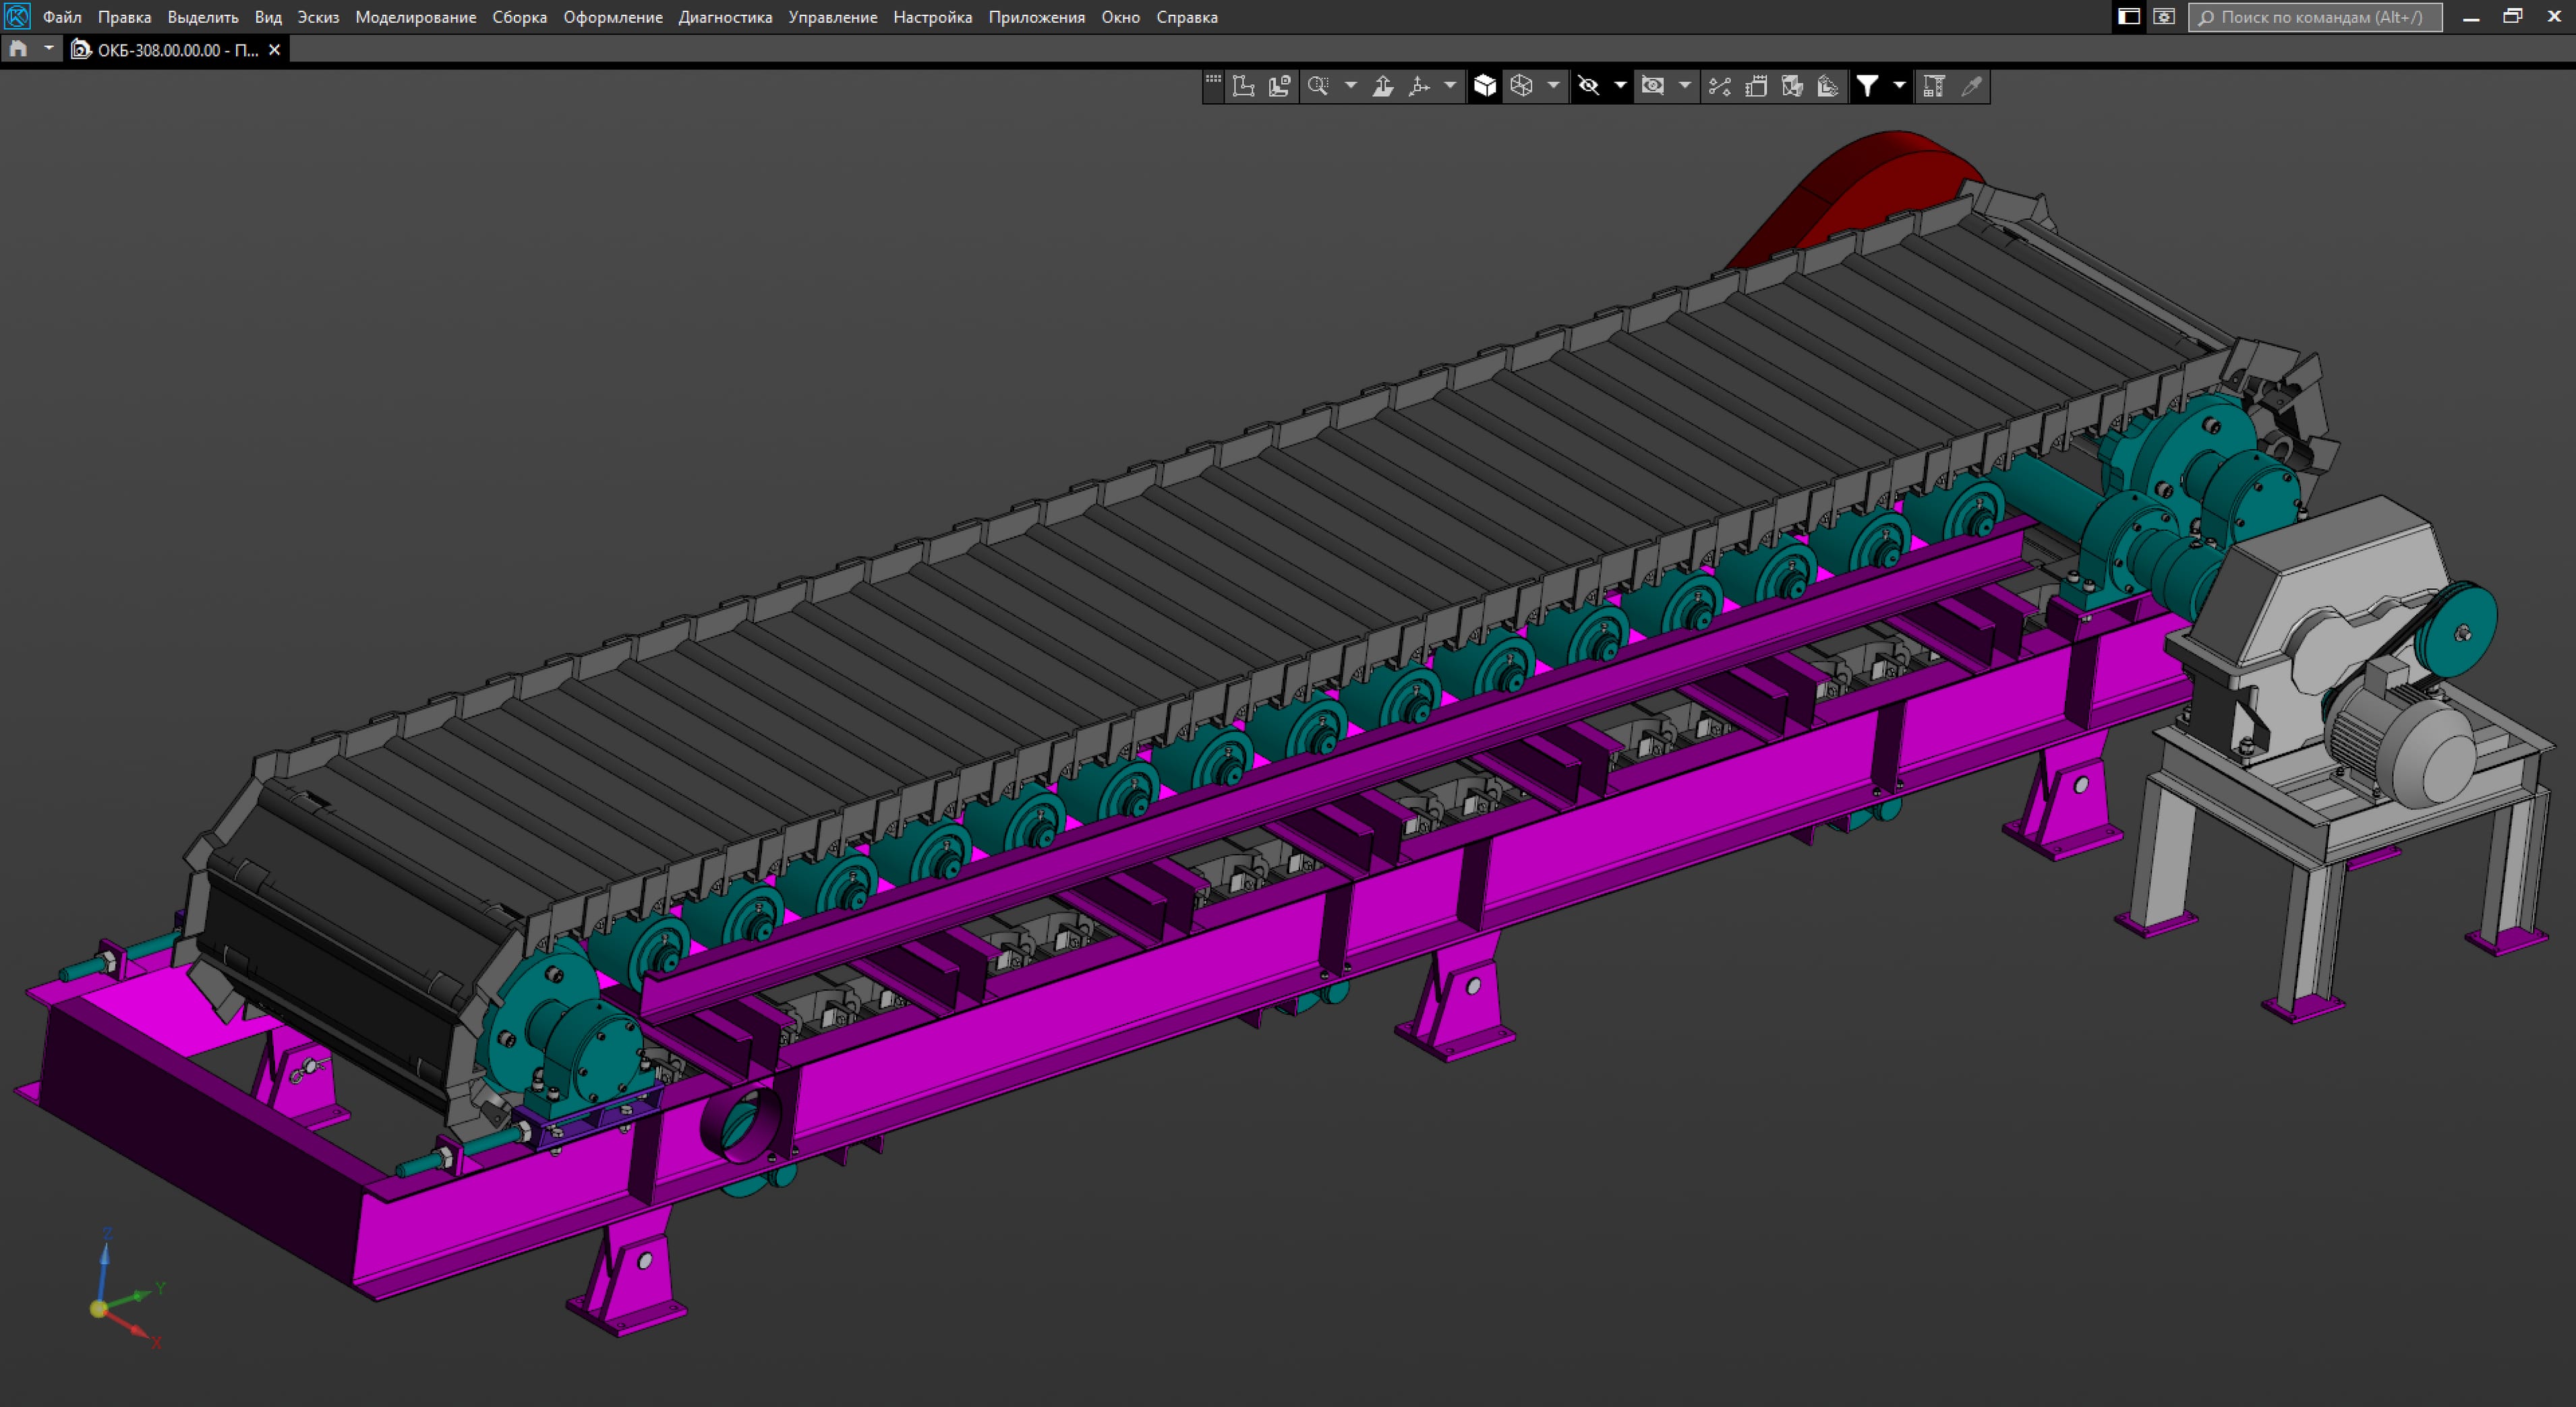Toggle the hide objects crossed-eye icon
Viewport: 2576px width, 1407px height.
(x=1588, y=86)
